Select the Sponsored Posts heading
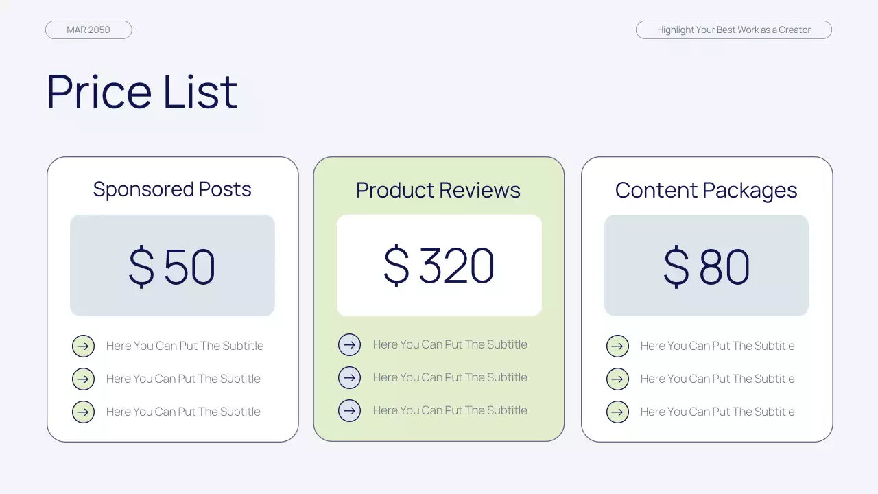Viewport: 878px width, 494px height. (x=172, y=189)
